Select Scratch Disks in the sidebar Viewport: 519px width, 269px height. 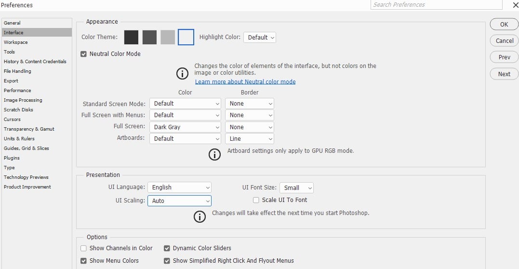coord(18,110)
